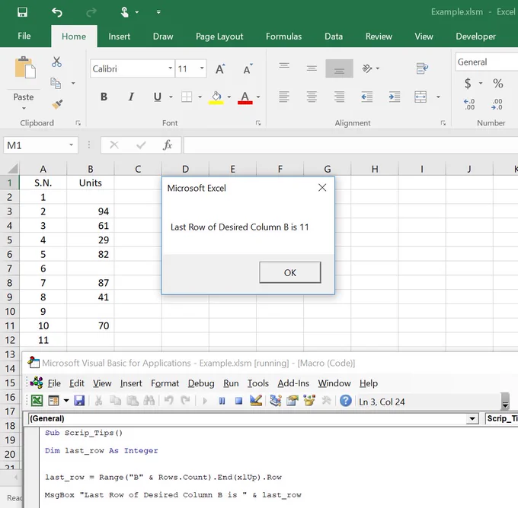This screenshot has width=518, height=508.
Task: Select all cells corner triangle
Action: pos(12,169)
